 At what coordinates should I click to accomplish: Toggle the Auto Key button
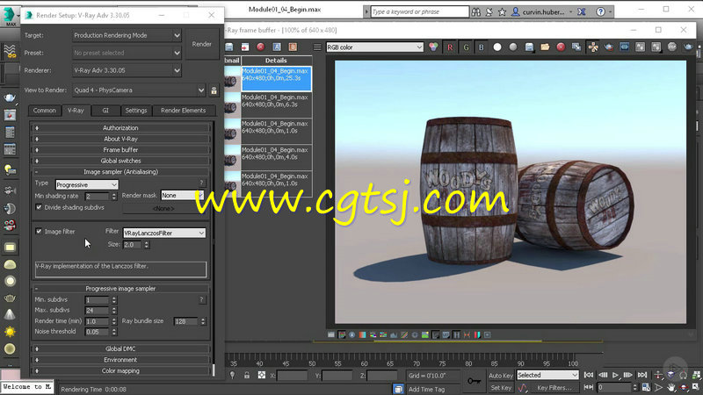pos(500,376)
